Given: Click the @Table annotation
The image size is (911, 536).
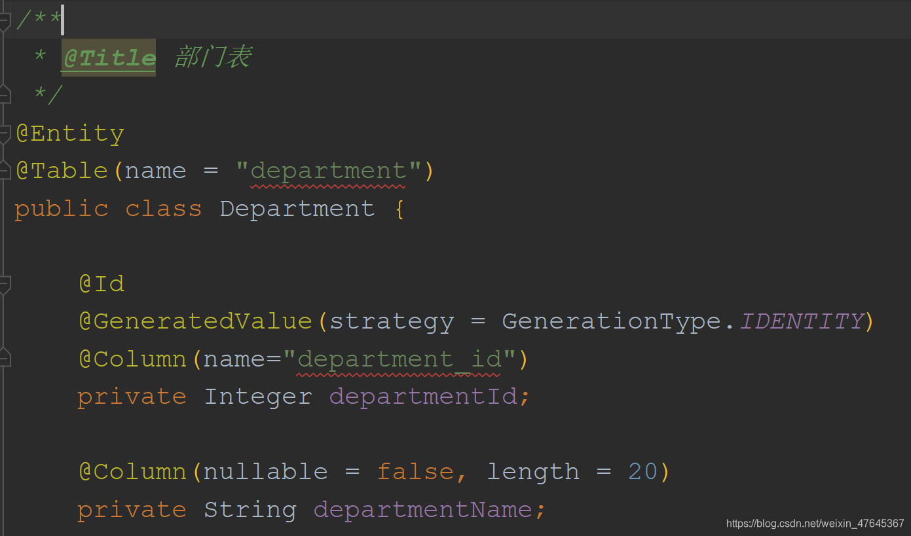Looking at the screenshot, I should point(62,171).
